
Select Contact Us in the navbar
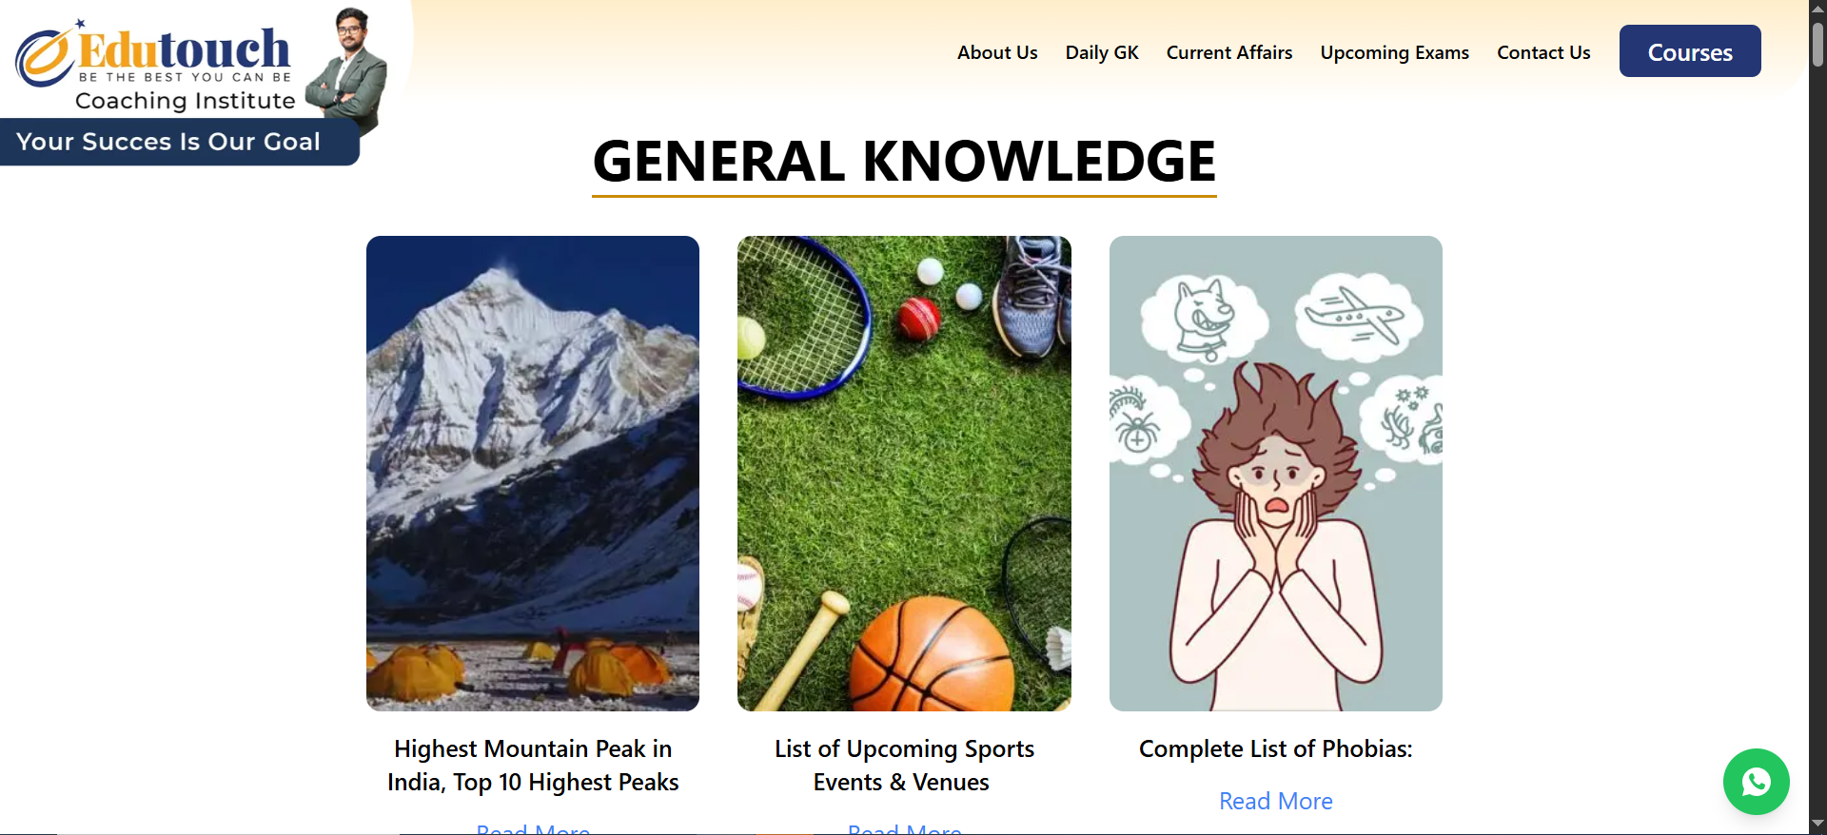[1543, 52]
